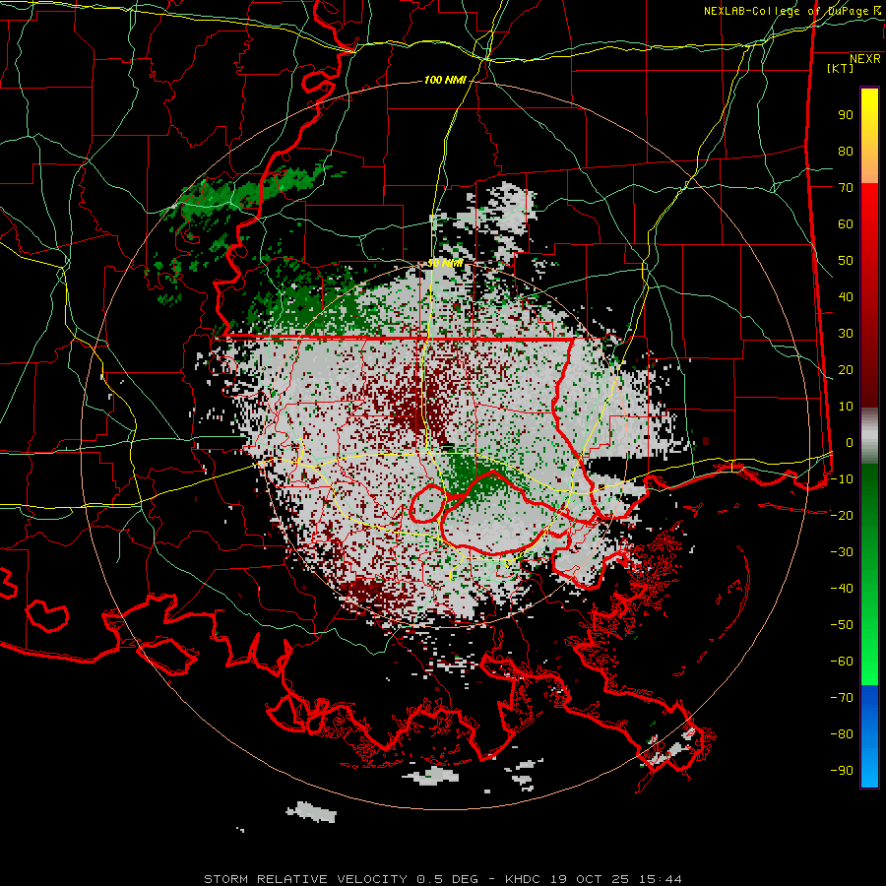886x886 pixels.
Task: Click the -70 value on velocity scale
Action: click(x=842, y=698)
